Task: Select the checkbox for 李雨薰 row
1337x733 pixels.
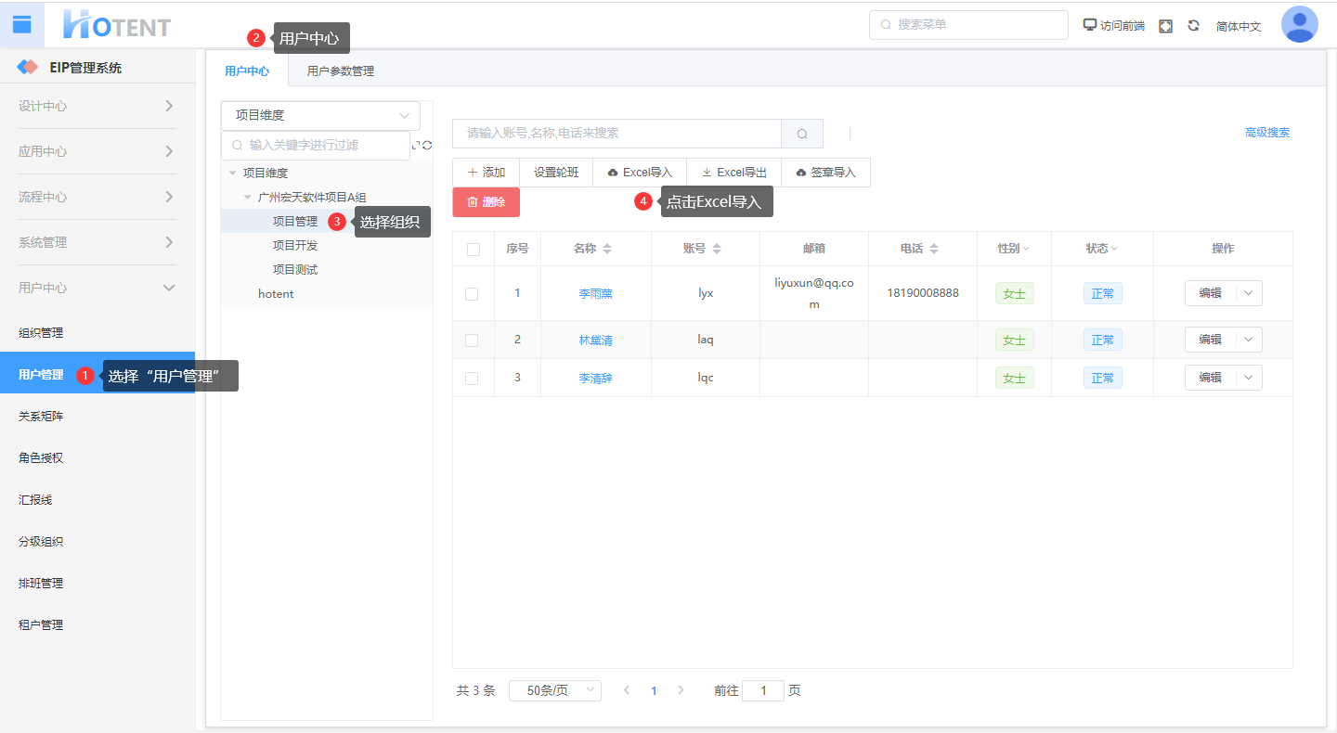Action: coord(472,294)
